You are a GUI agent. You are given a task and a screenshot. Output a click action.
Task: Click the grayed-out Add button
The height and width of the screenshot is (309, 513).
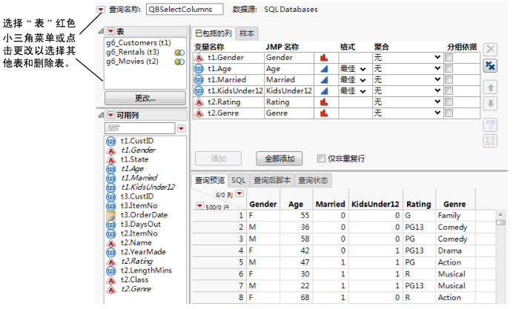point(218,159)
